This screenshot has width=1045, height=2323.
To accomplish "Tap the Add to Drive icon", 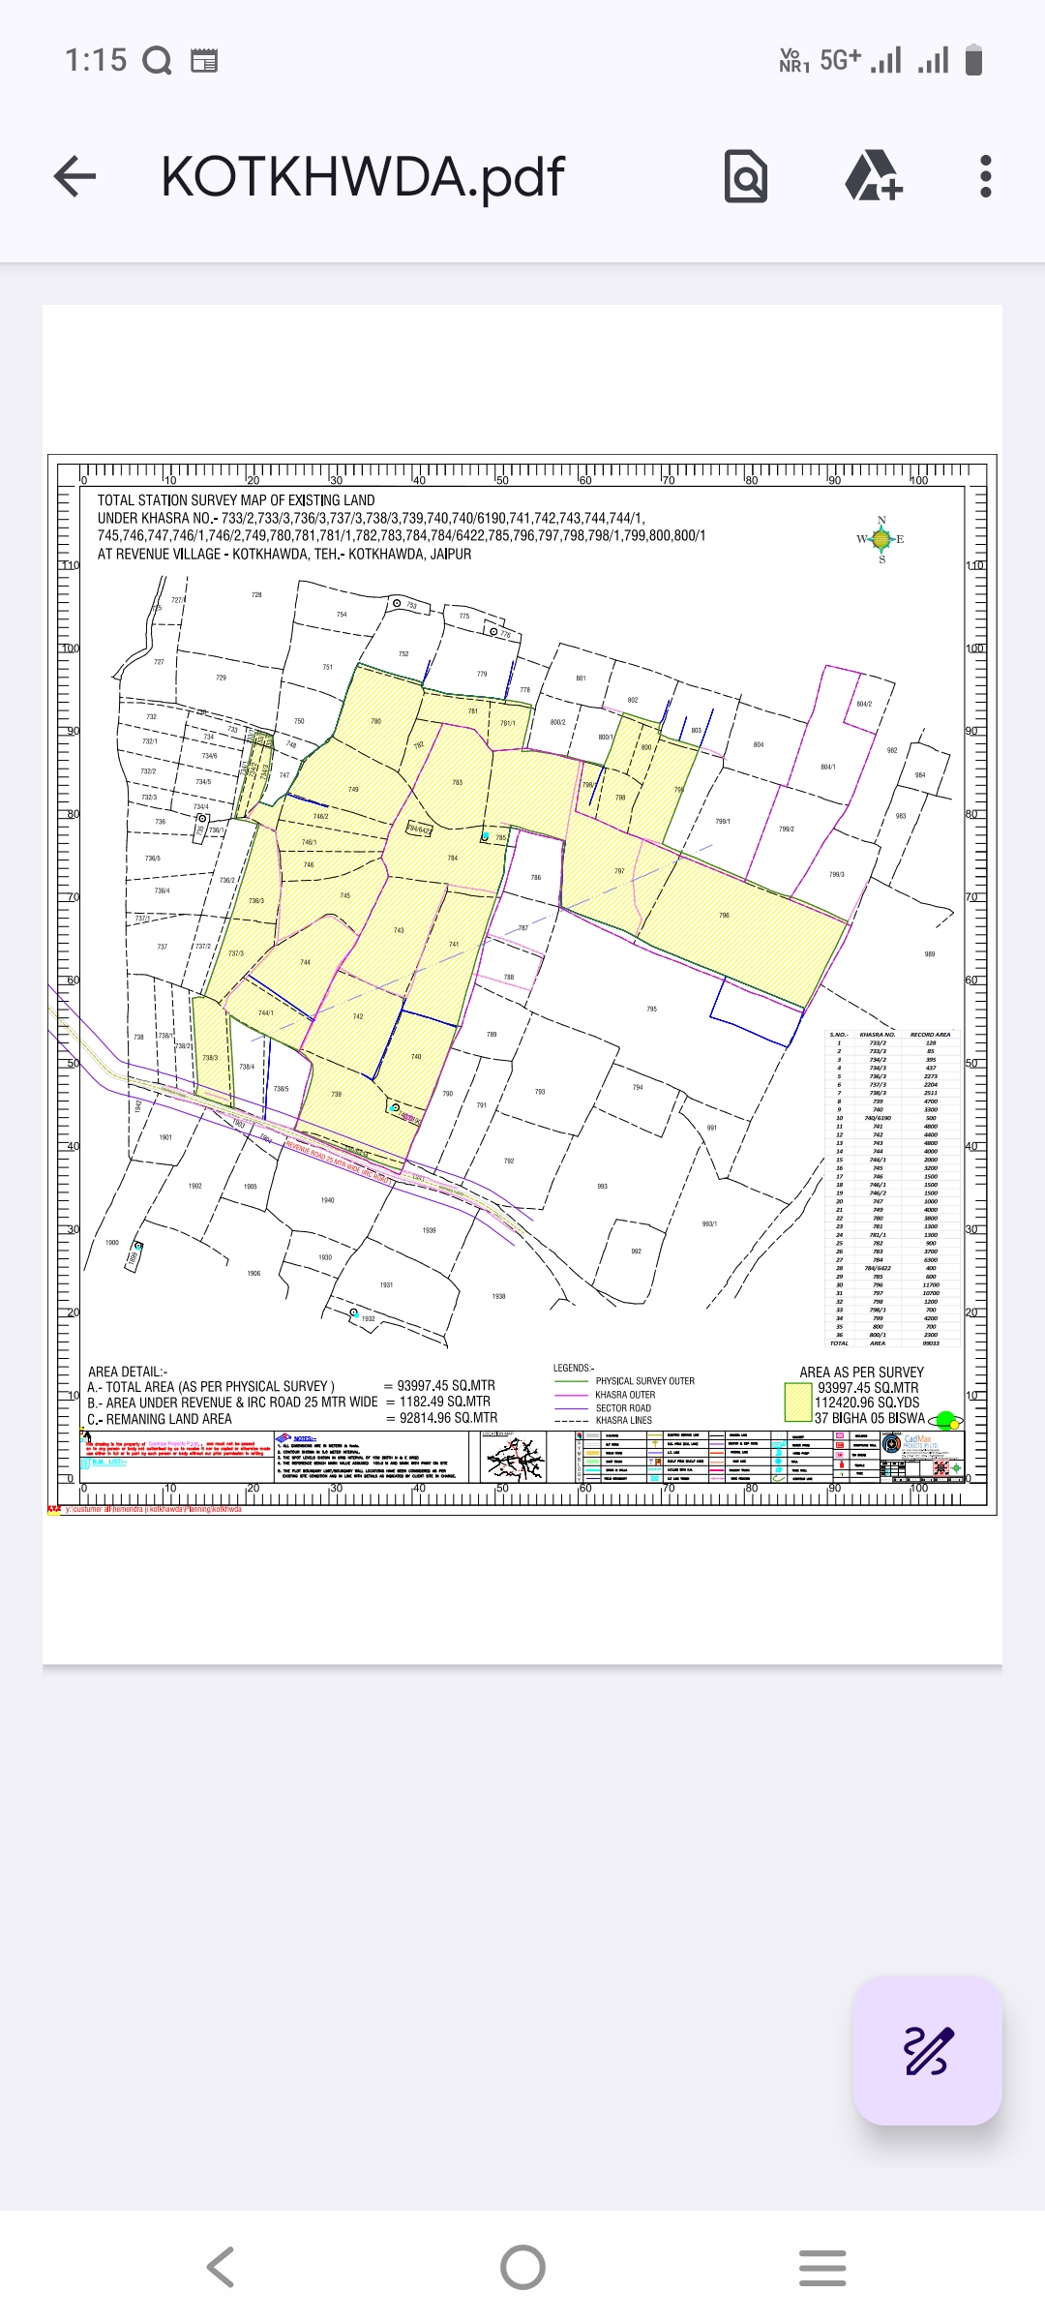I will (873, 176).
